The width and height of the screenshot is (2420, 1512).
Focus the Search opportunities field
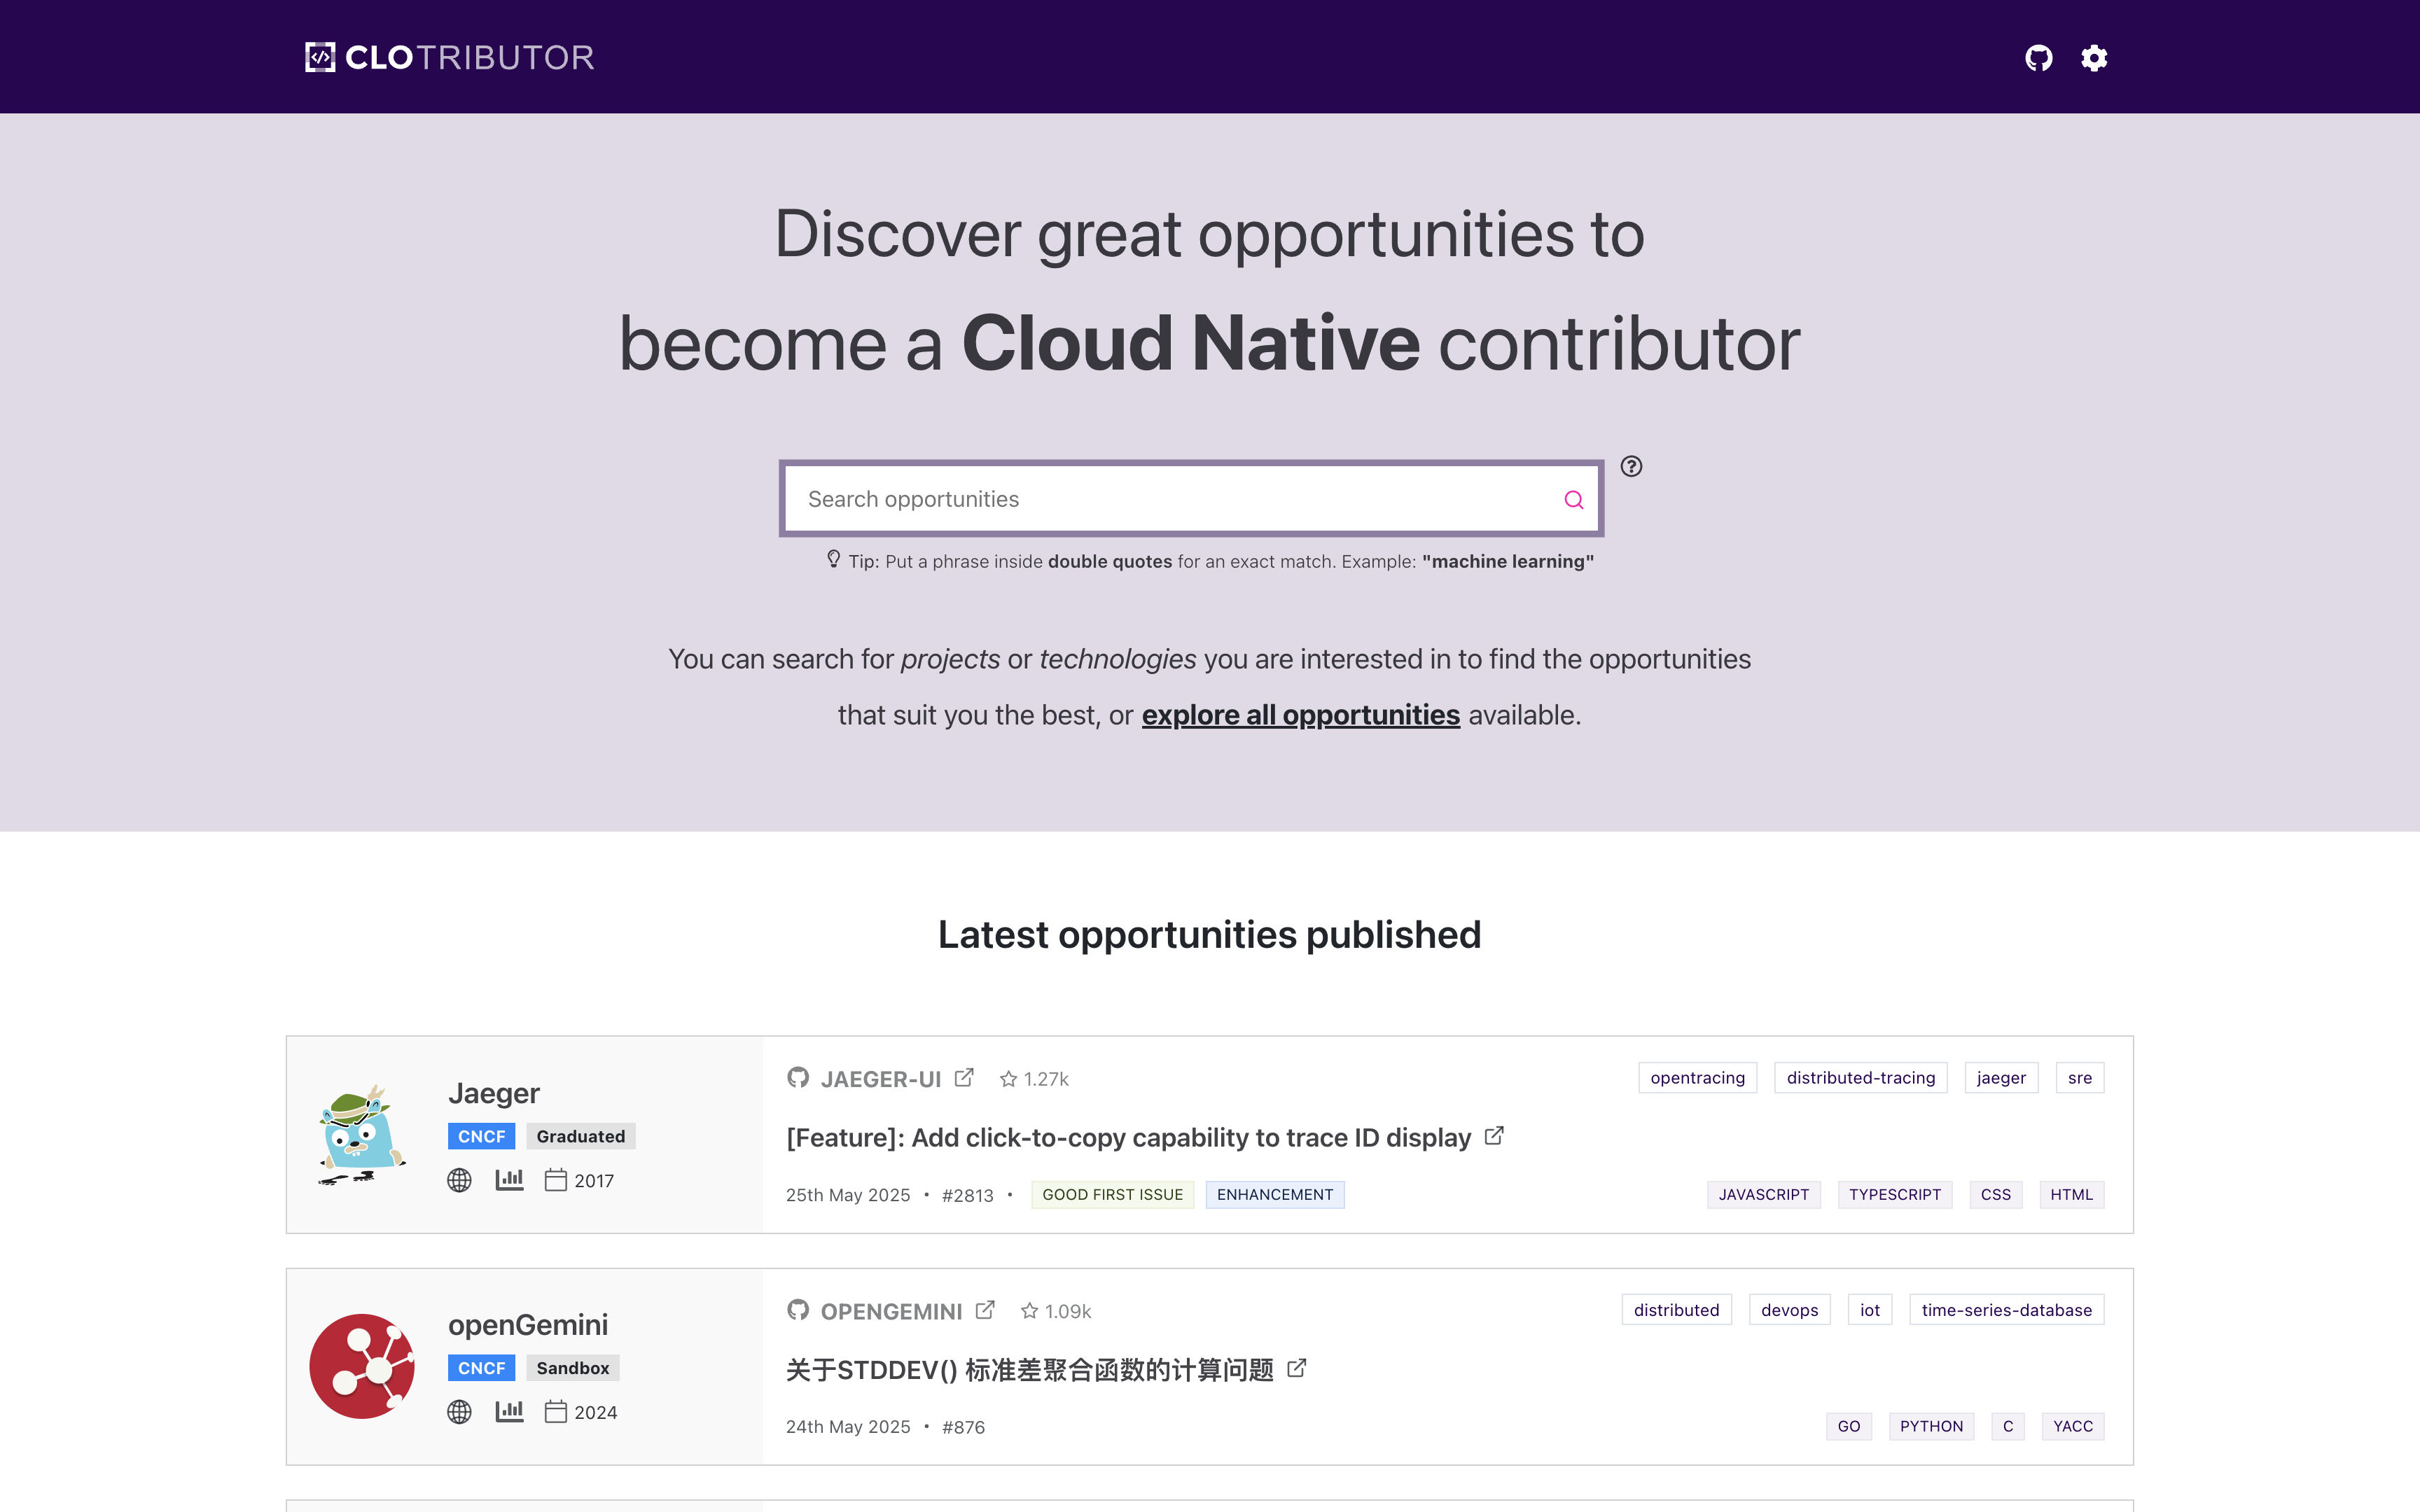pos(1170,499)
